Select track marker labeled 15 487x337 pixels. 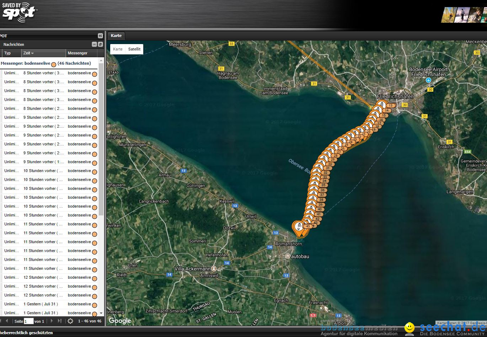(383, 116)
